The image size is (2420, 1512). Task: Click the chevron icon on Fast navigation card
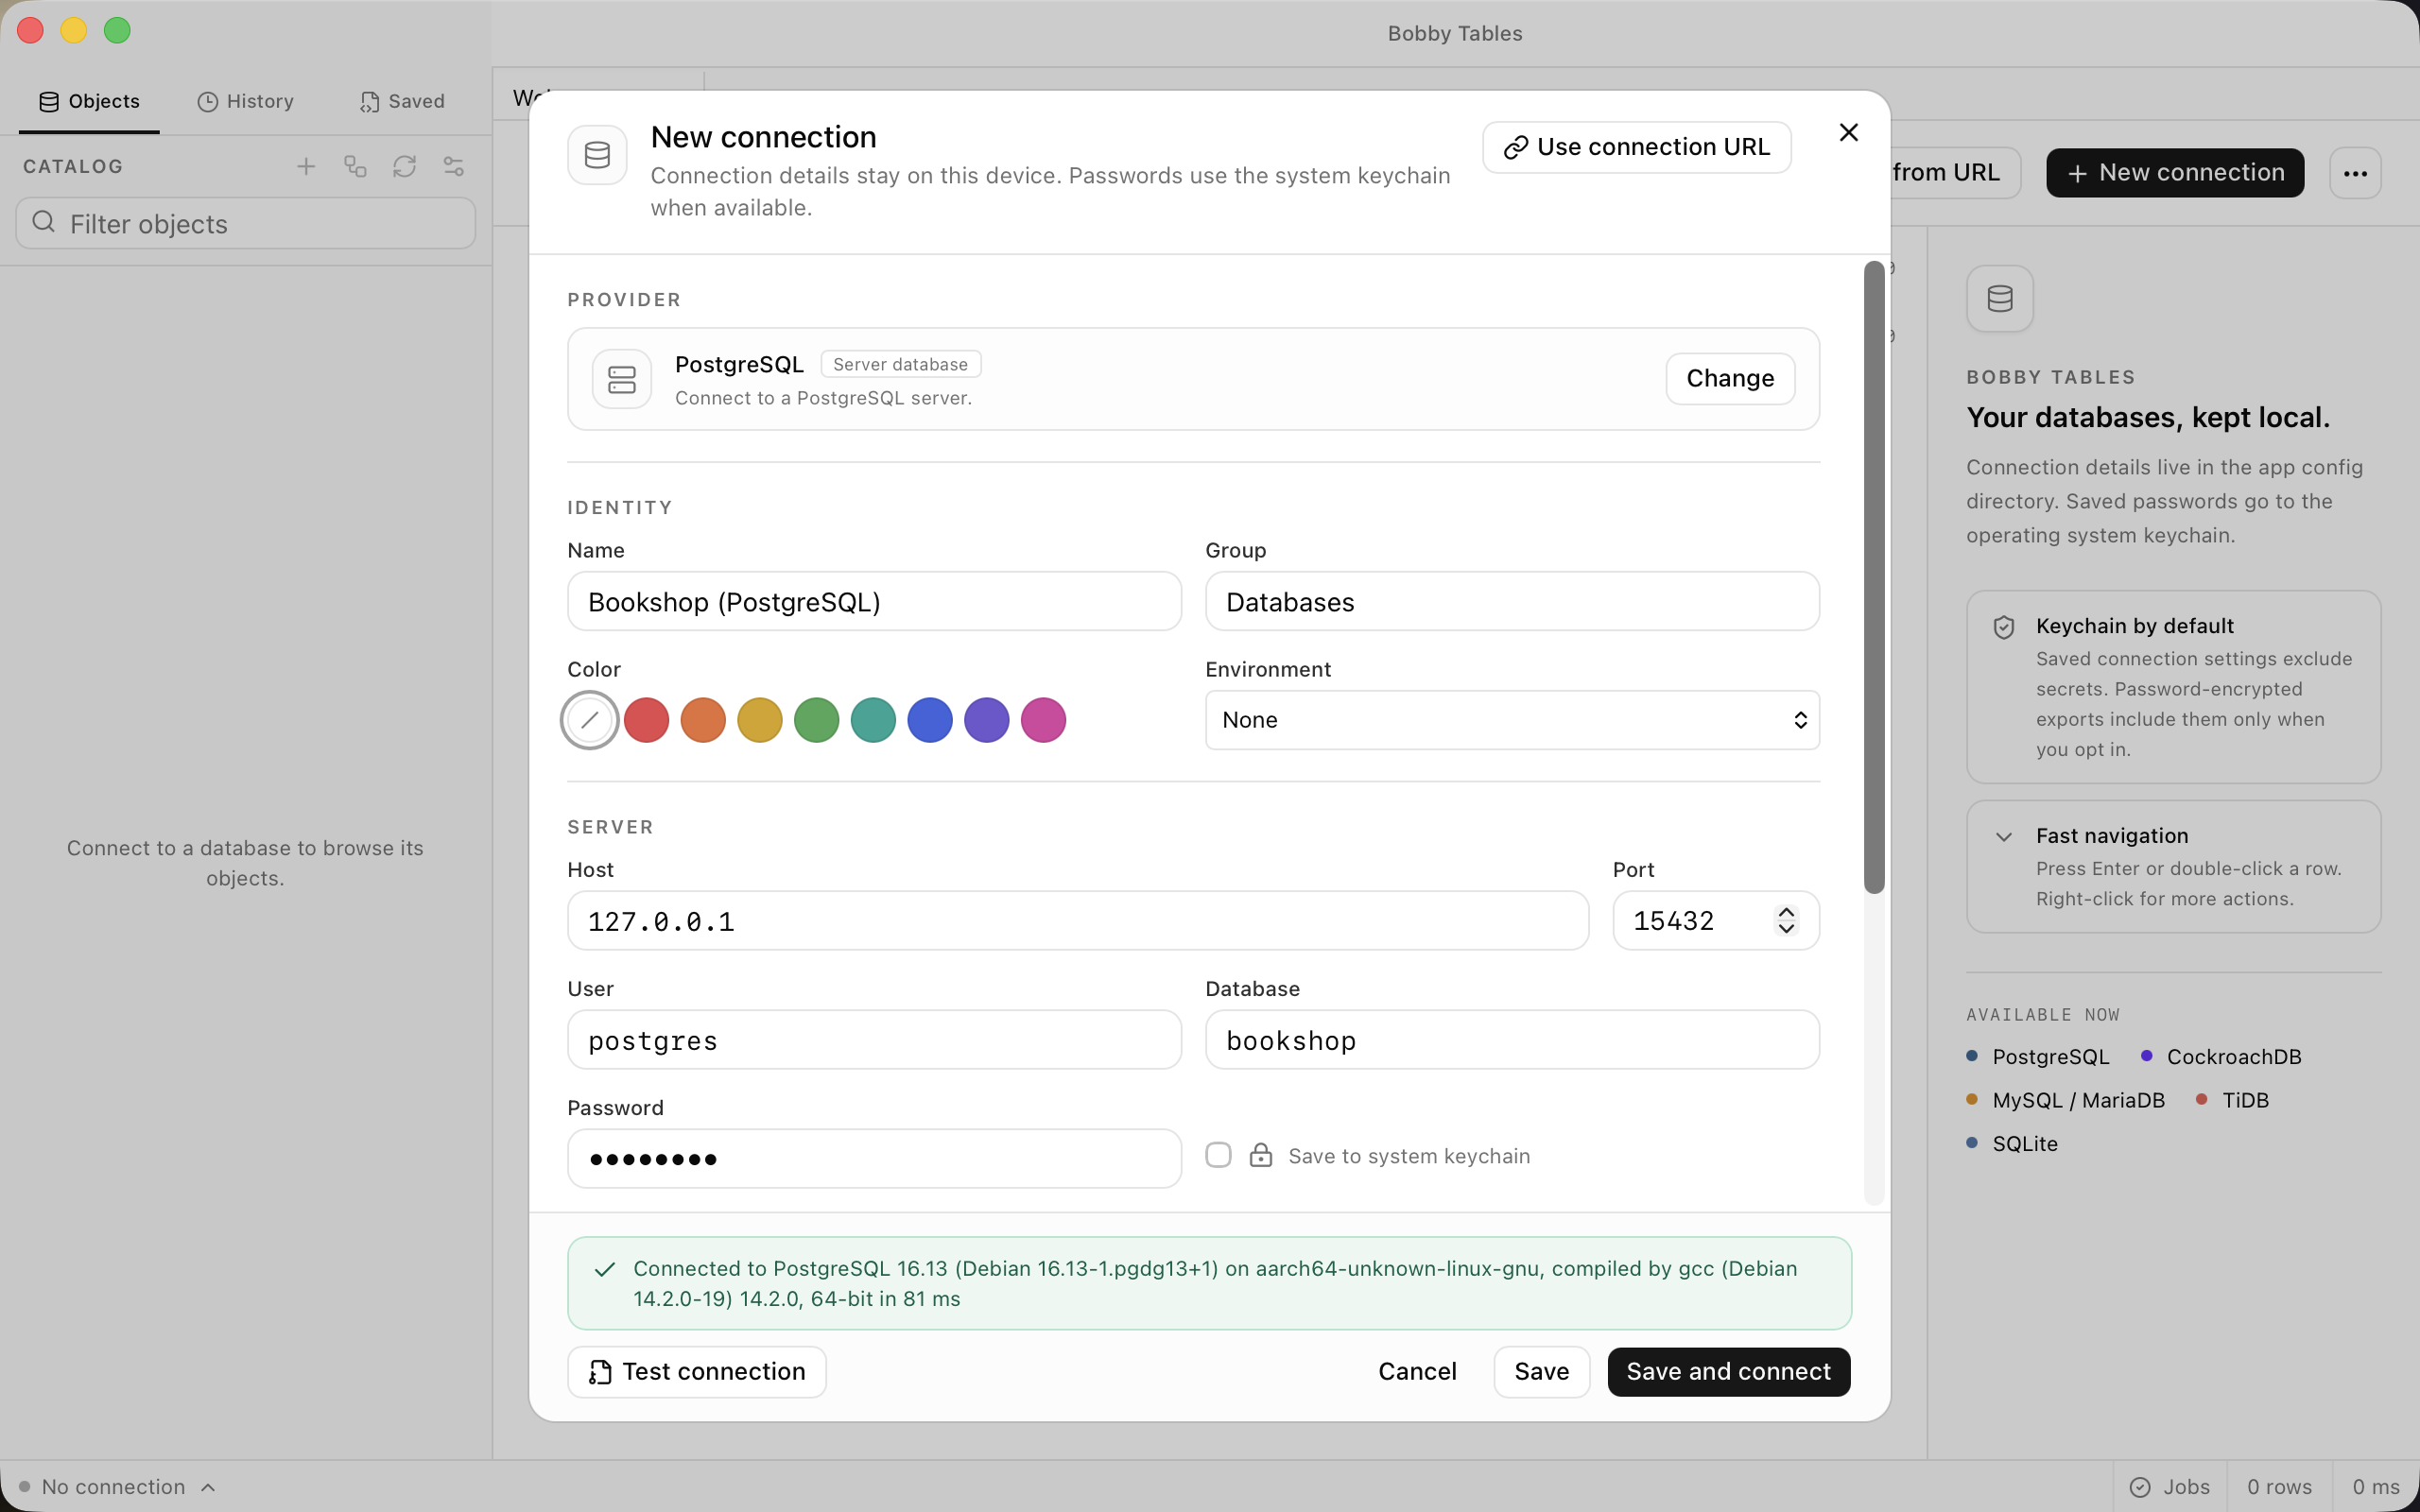tap(2004, 837)
